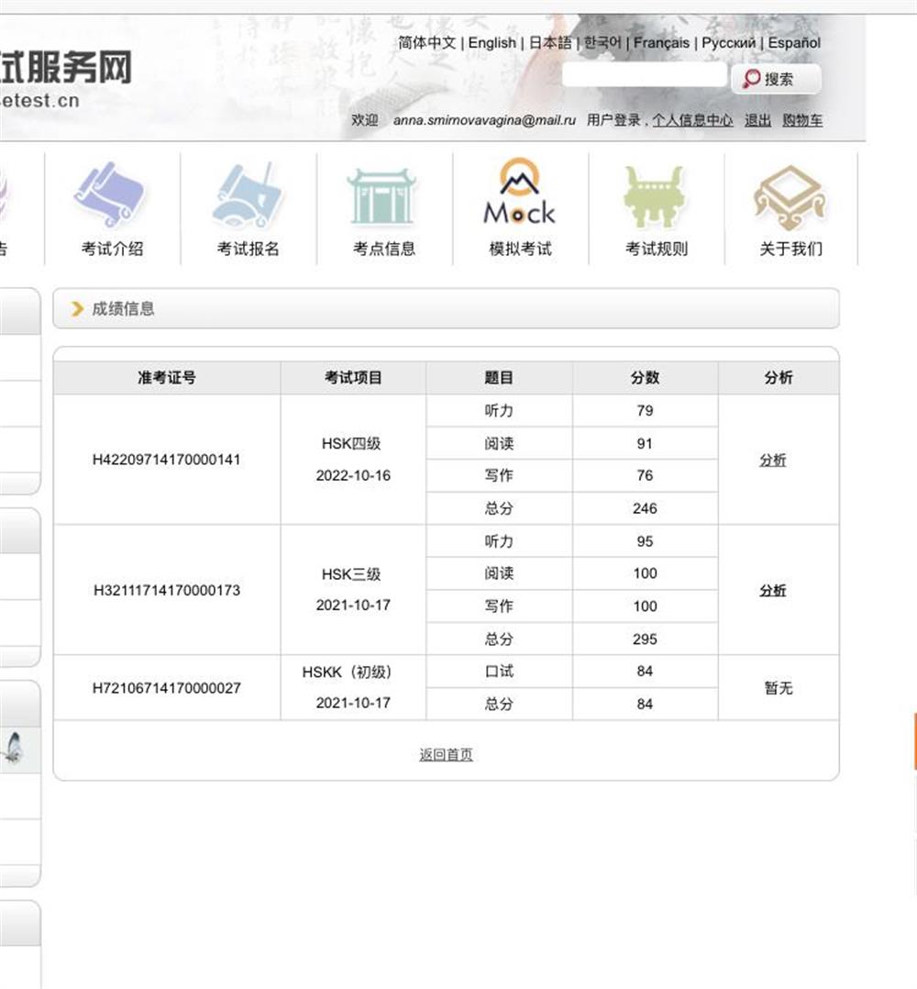Switch language to 简体中文
The width and height of the screenshot is (917, 989).
426,43
